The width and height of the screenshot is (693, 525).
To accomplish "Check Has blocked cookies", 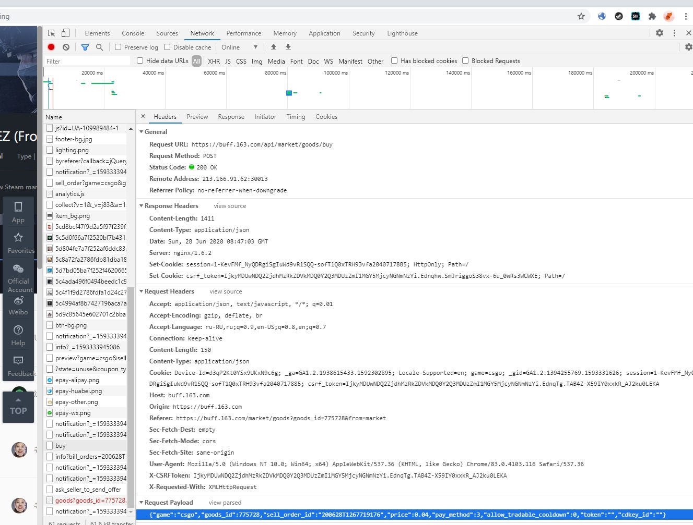I will pos(394,60).
